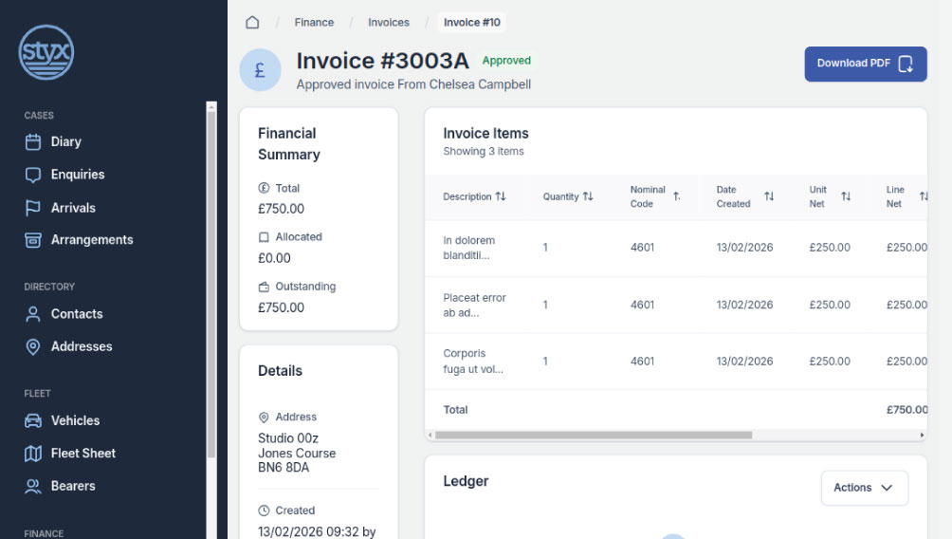This screenshot has height=539, width=952.
Task: Click the Styx logo in sidebar
Action: click(x=46, y=52)
